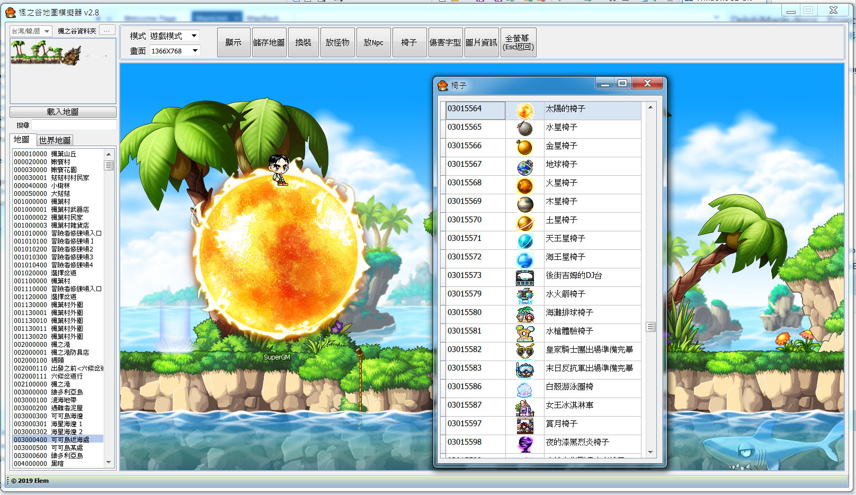Viewport: 856px width, 495px height.
Task: Pick the queen ice cream cart icon
Action: coord(524,407)
